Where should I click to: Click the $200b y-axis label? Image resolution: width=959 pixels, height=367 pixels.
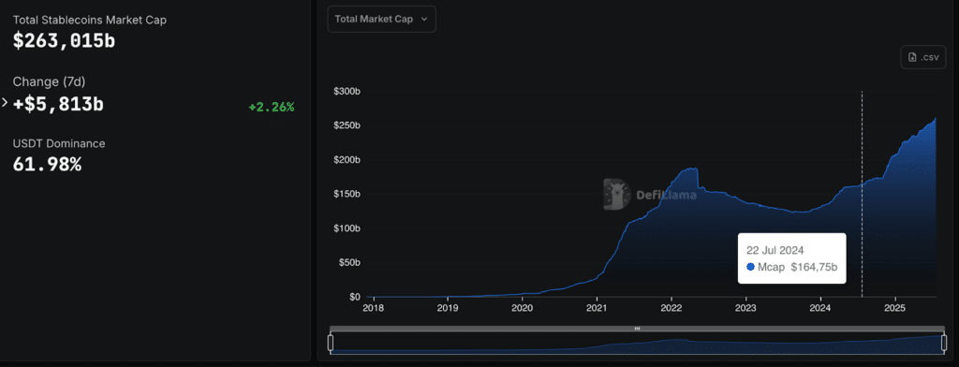(347, 160)
